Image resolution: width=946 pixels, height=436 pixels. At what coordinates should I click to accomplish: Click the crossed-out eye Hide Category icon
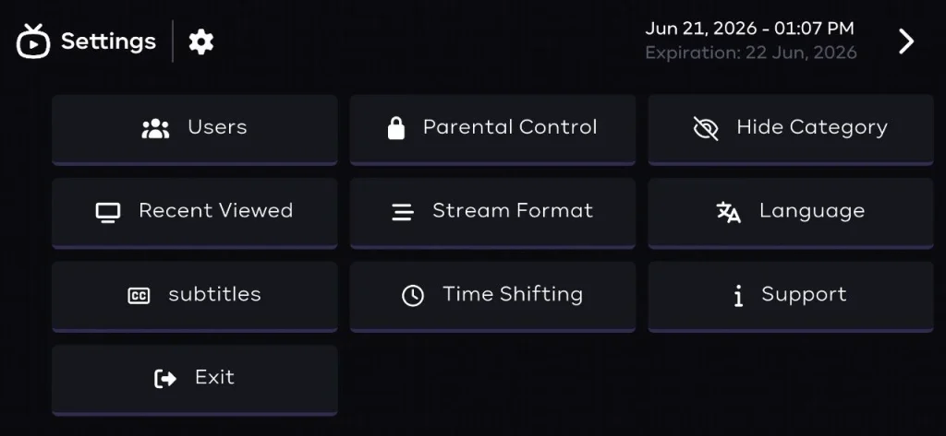(x=706, y=128)
